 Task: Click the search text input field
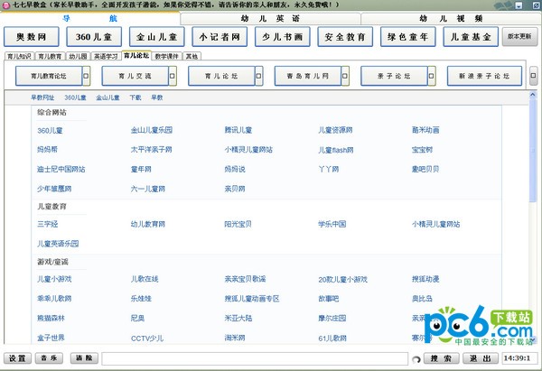point(255,358)
